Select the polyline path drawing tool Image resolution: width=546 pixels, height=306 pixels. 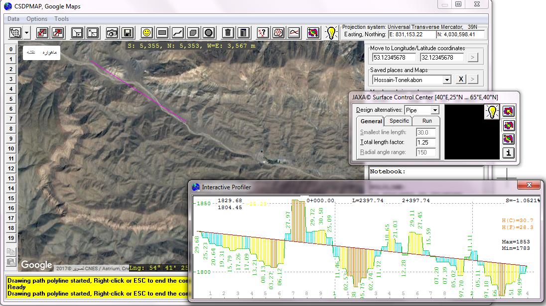177,33
